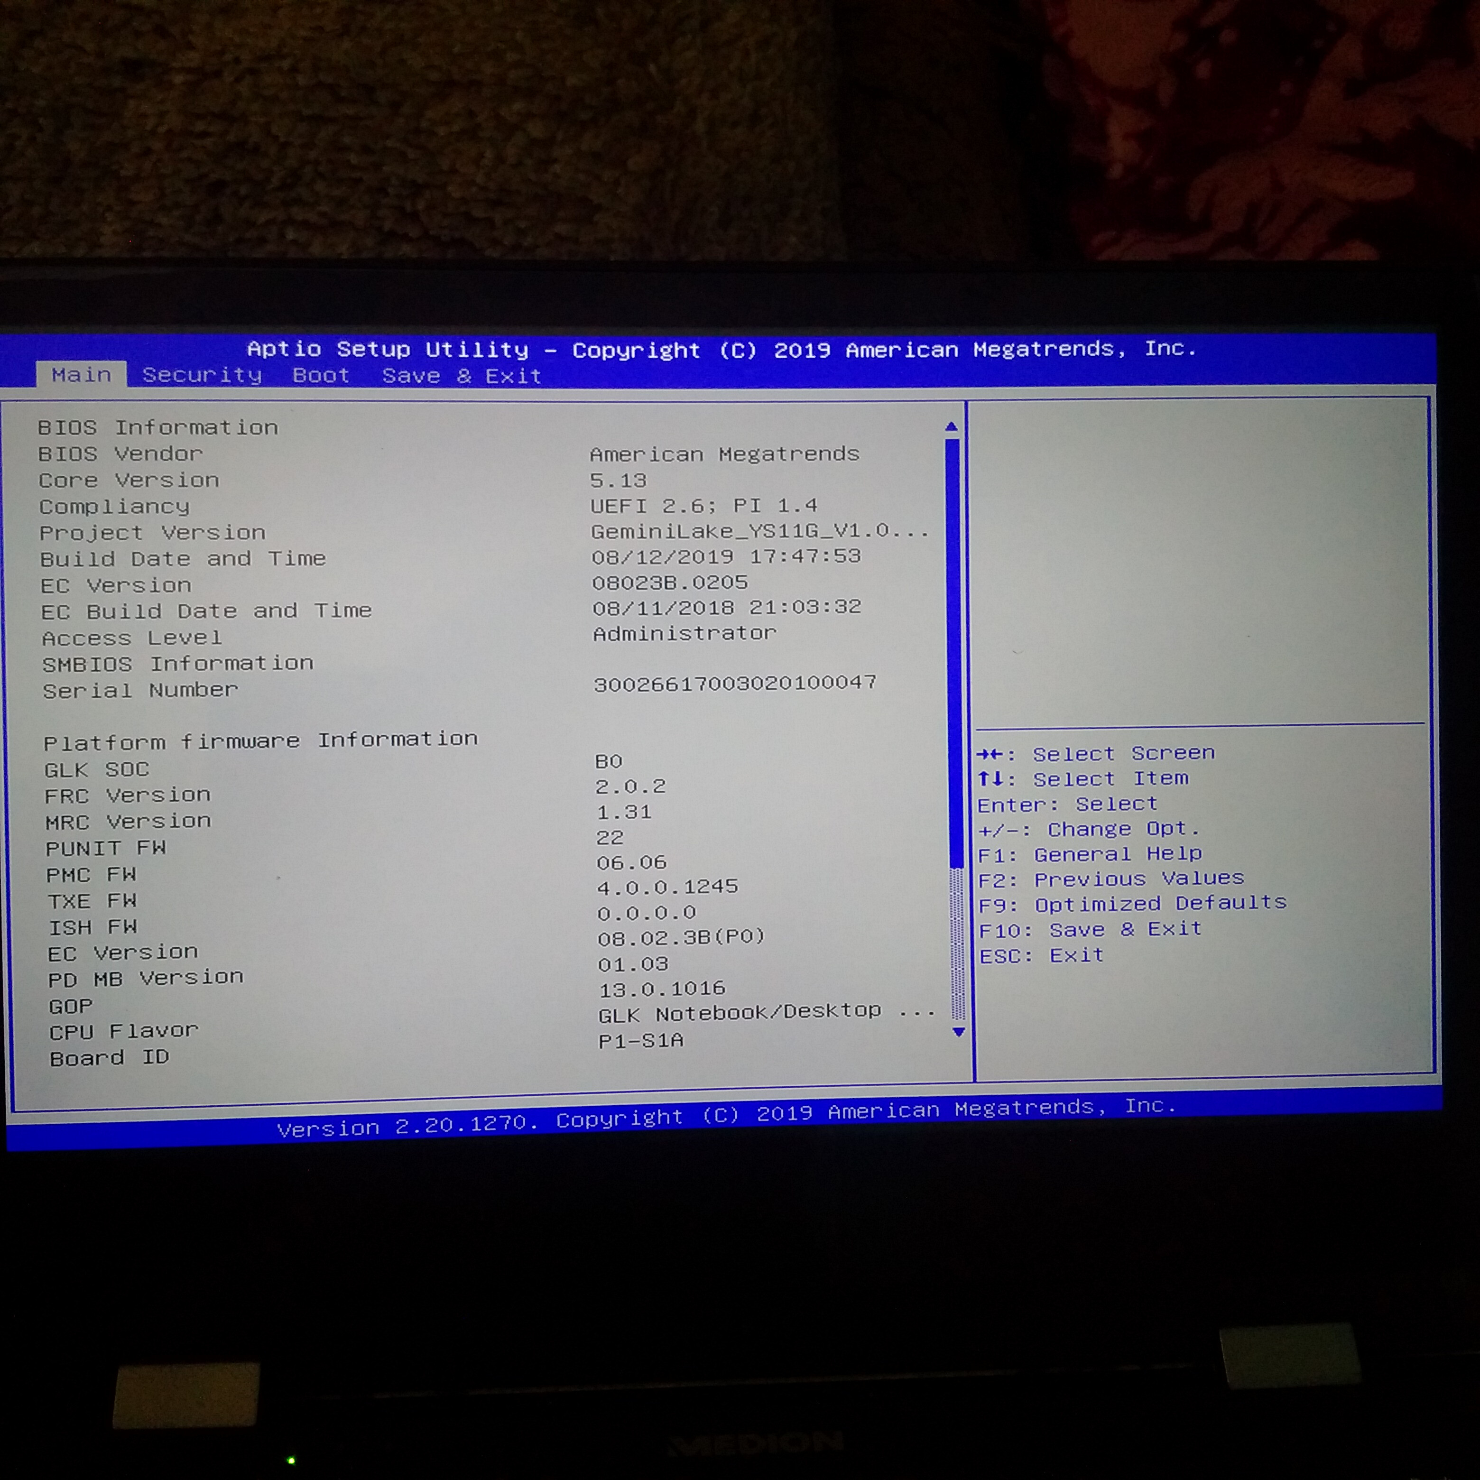This screenshot has width=1480, height=1480.
Task: Click the MRC Version value 1.31
Action: tap(624, 812)
